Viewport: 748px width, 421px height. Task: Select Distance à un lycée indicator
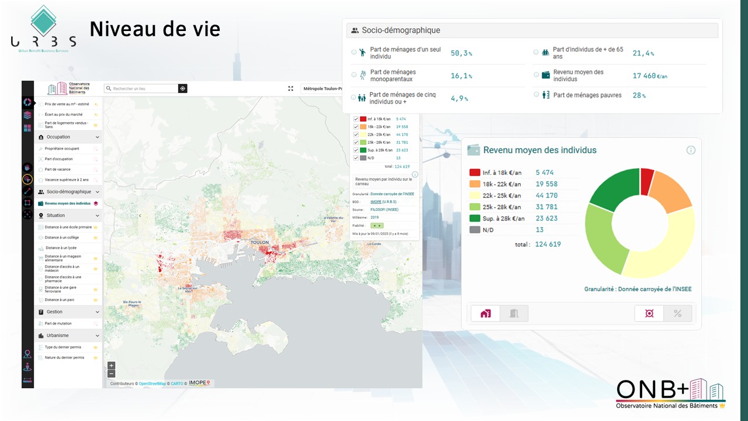point(61,248)
